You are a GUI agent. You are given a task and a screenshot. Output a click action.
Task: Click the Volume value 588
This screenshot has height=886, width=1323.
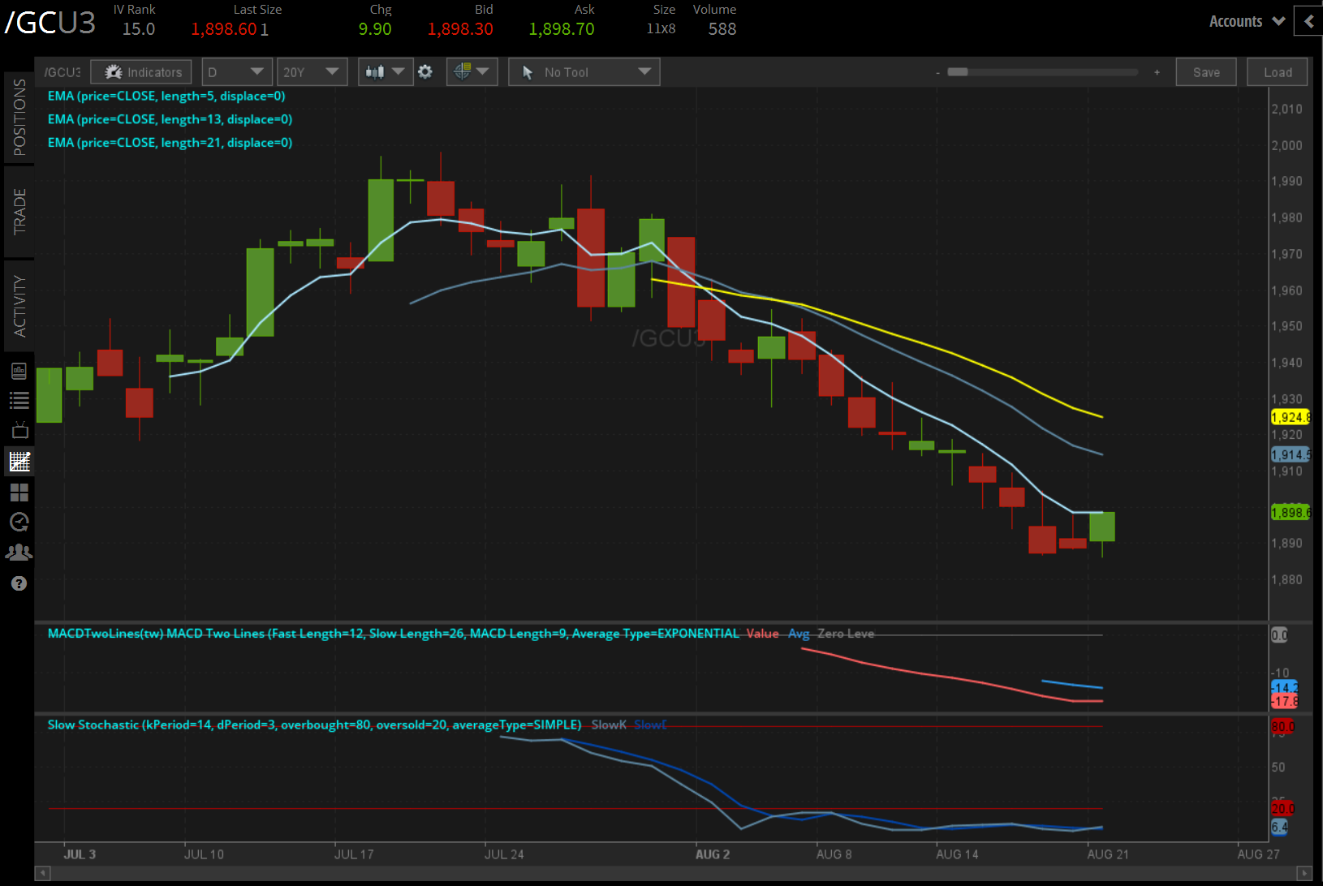click(x=722, y=29)
